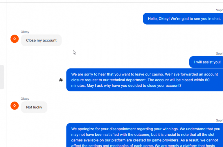Screen dimensions: 223x147
Task: Select the 'Close my account' message bubble
Action: click(41, 40)
